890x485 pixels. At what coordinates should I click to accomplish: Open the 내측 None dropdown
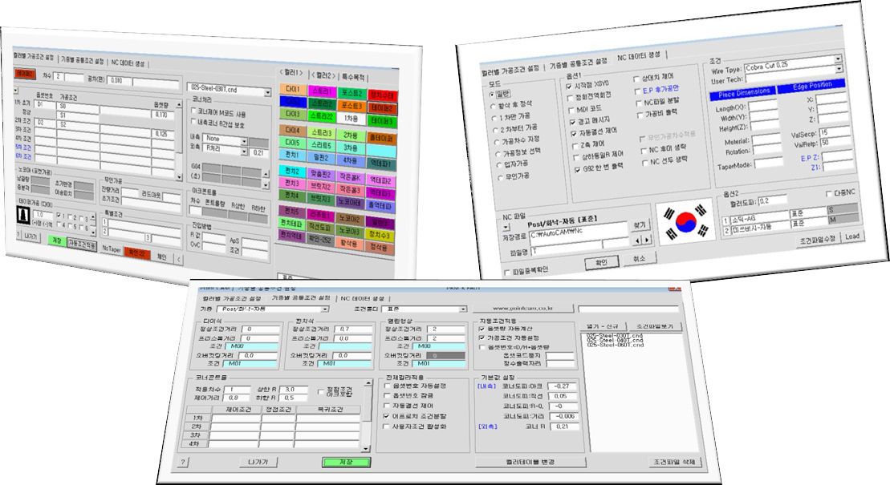click(244, 141)
